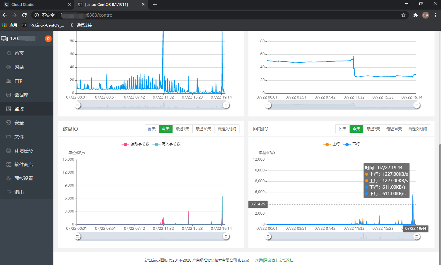Select 今天 in the 磁盘IO panel
The image size is (441, 265).
pyautogui.click(x=166, y=129)
